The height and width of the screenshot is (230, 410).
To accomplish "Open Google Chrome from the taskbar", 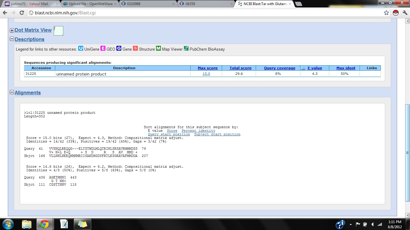I will coord(44,224).
